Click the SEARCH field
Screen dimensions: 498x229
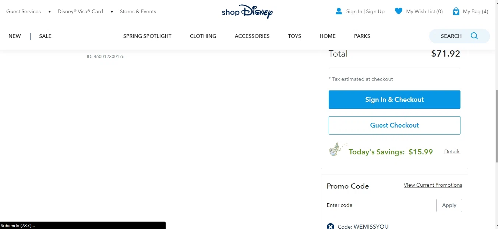click(x=459, y=36)
